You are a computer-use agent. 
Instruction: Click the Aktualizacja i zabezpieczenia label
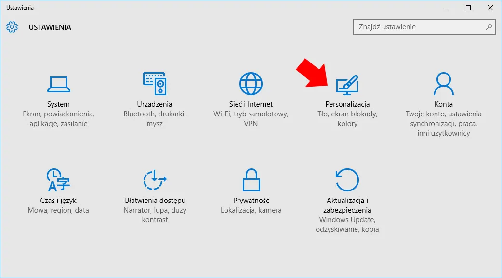coord(347,205)
